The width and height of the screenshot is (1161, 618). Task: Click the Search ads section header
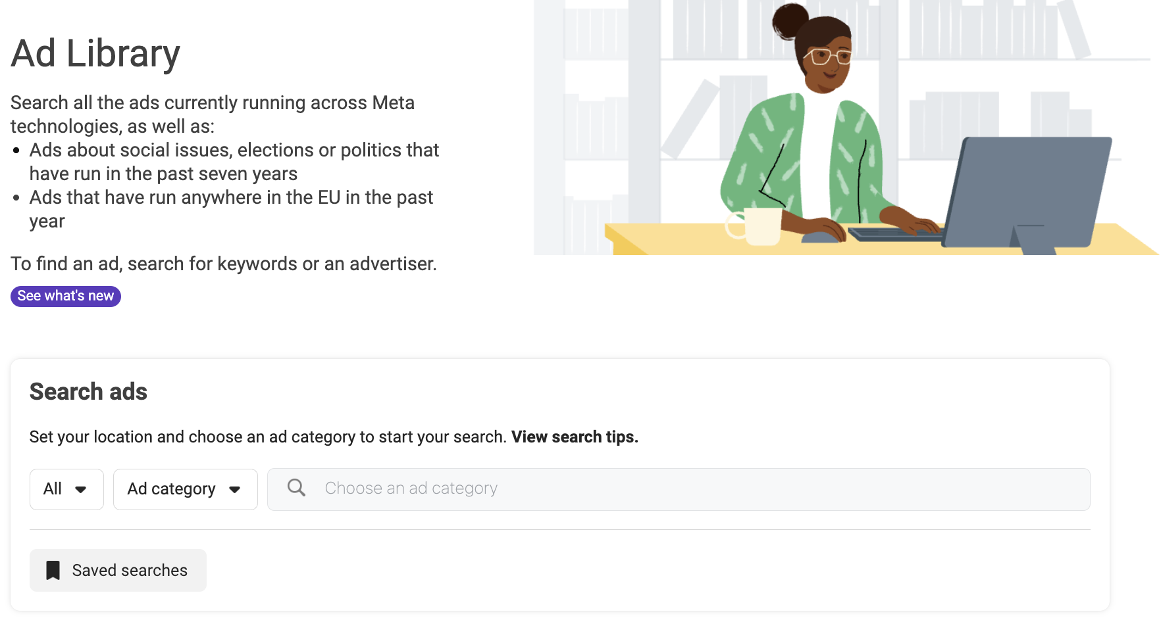tap(88, 391)
